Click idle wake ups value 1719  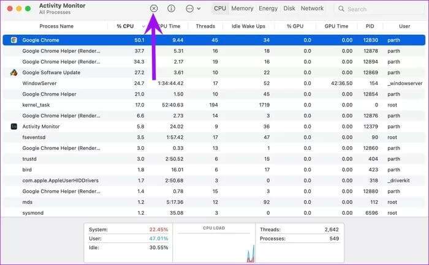[x=264, y=105]
